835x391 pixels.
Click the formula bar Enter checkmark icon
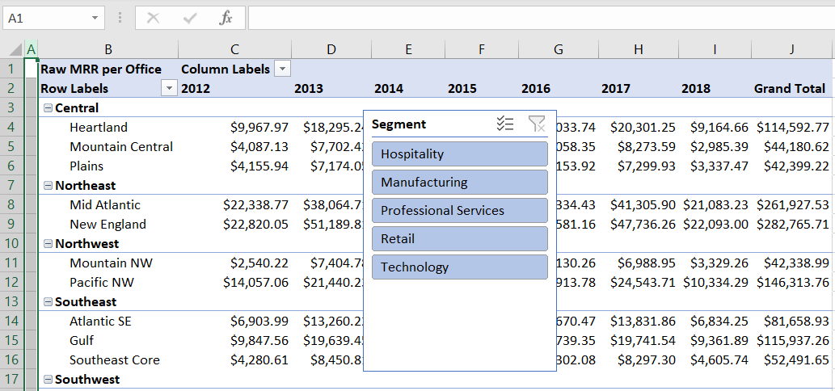[190, 18]
